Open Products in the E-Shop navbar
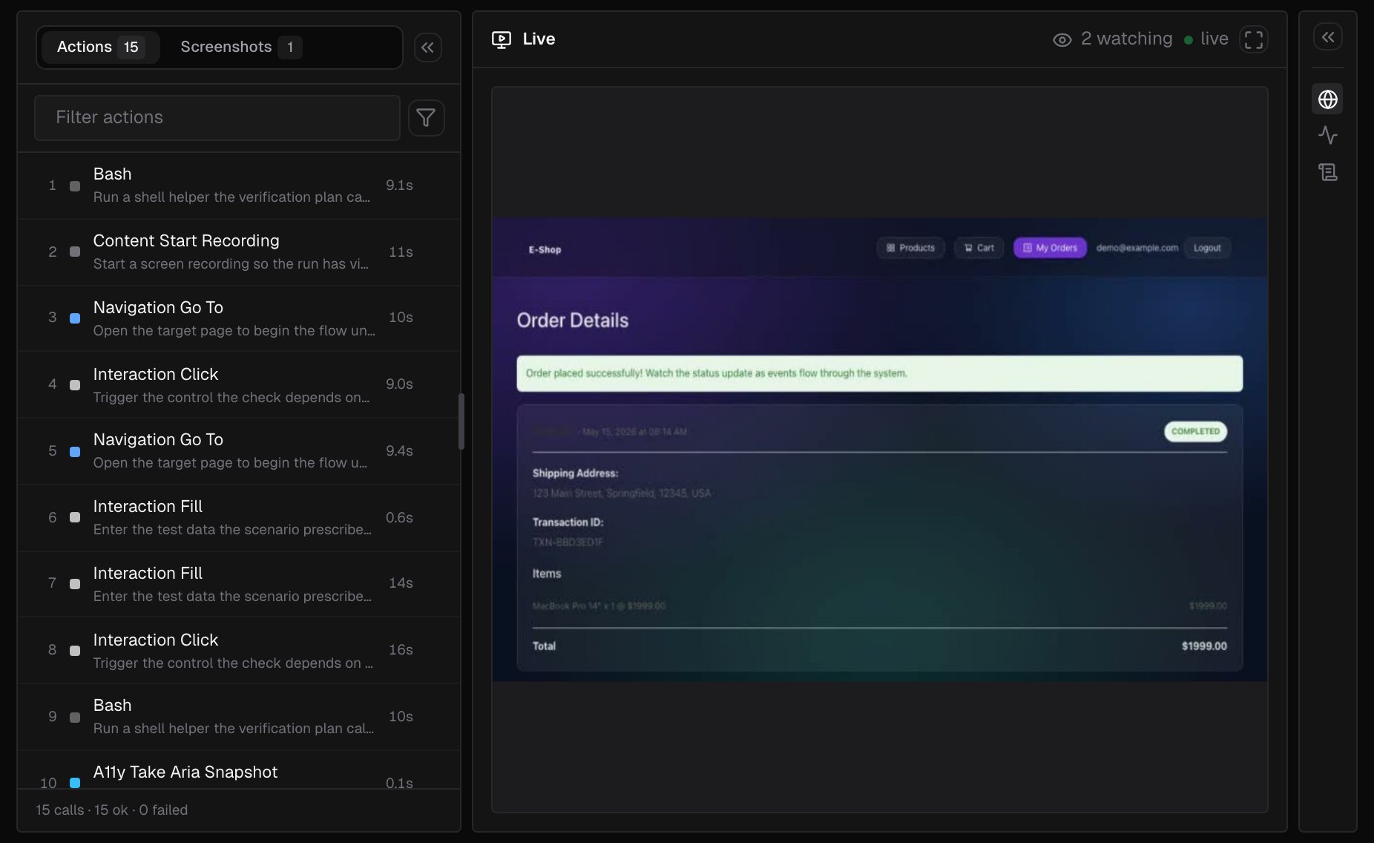This screenshot has width=1374, height=843. point(910,248)
